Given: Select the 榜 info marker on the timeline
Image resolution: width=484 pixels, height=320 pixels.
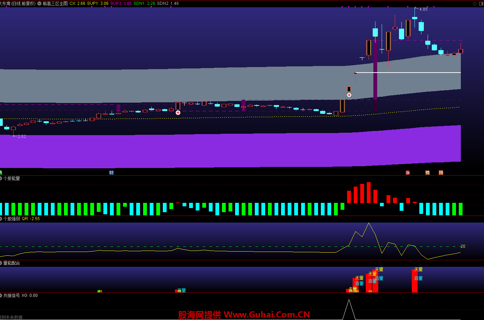Looking at the screenshot, I should tap(428, 172).
